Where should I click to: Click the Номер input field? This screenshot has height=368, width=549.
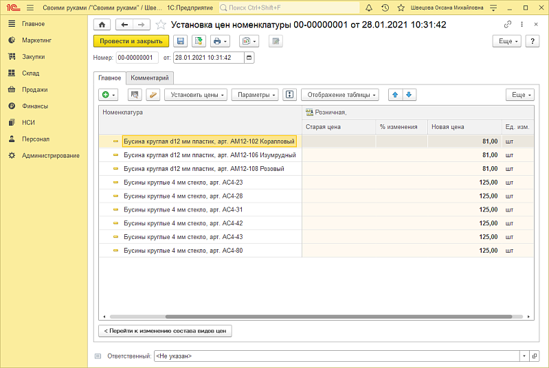(137, 57)
